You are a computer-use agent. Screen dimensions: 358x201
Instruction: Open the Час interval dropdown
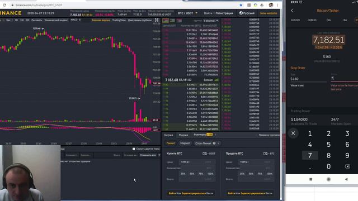(x=10, y=20)
